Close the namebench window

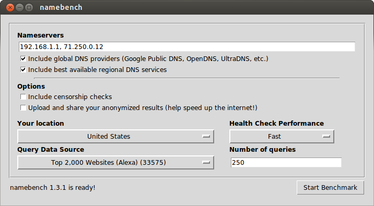[x=10, y=8]
